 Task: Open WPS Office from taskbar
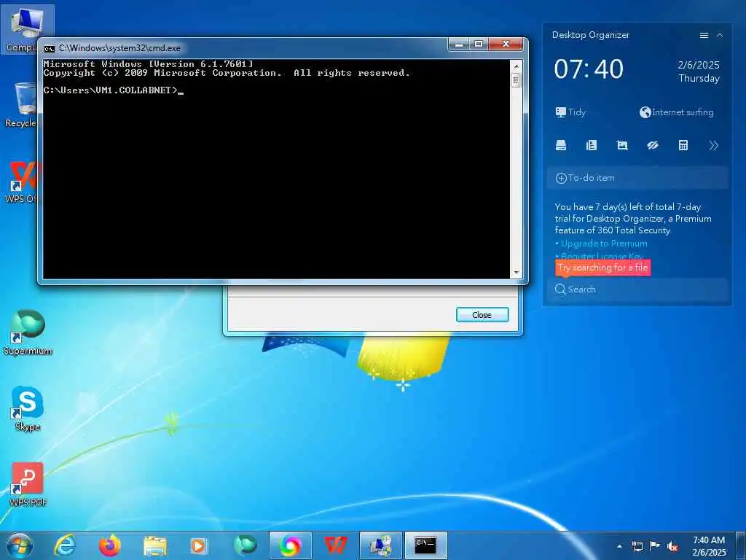tap(335, 545)
